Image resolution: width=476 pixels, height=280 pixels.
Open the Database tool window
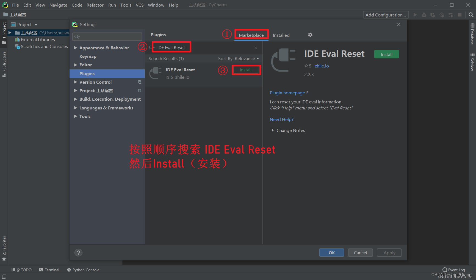click(x=472, y=34)
